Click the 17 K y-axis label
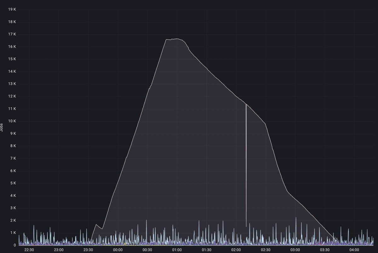This screenshot has height=253, width=378. pyautogui.click(x=12, y=34)
